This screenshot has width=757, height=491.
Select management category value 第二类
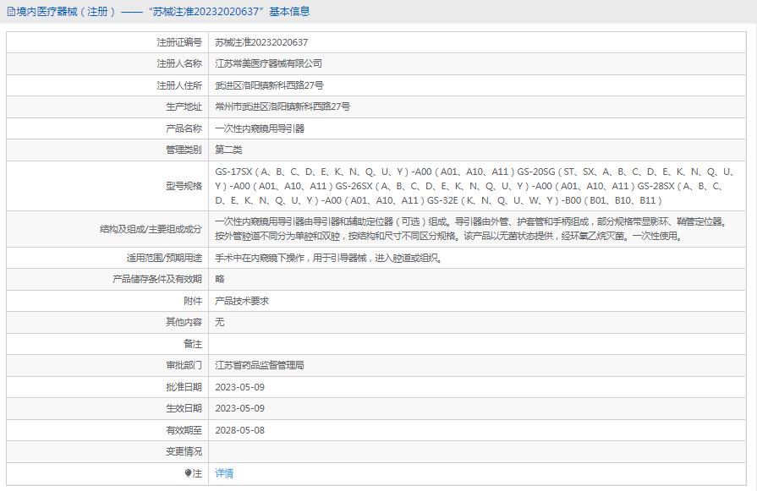(x=228, y=150)
